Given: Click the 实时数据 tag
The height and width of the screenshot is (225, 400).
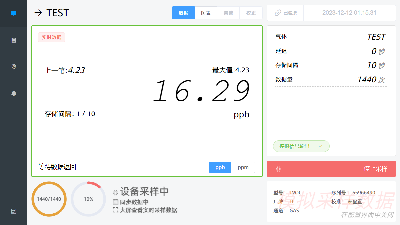Looking at the screenshot, I should point(51,37).
